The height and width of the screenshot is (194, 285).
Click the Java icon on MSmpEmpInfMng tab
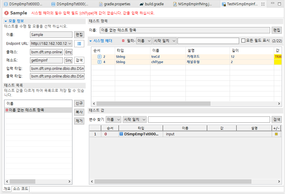click(x=175, y=4)
